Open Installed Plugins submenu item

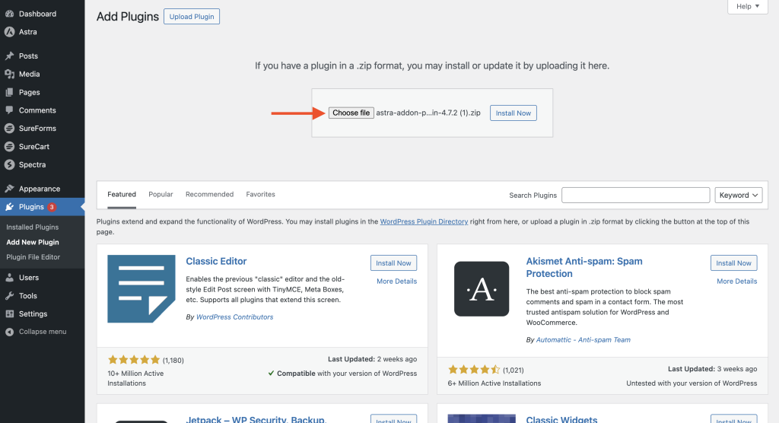pyautogui.click(x=32, y=227)
